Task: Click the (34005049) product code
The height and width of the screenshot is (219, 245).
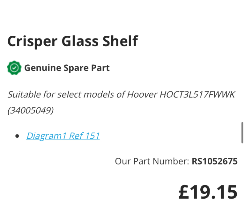Action: 31,111
